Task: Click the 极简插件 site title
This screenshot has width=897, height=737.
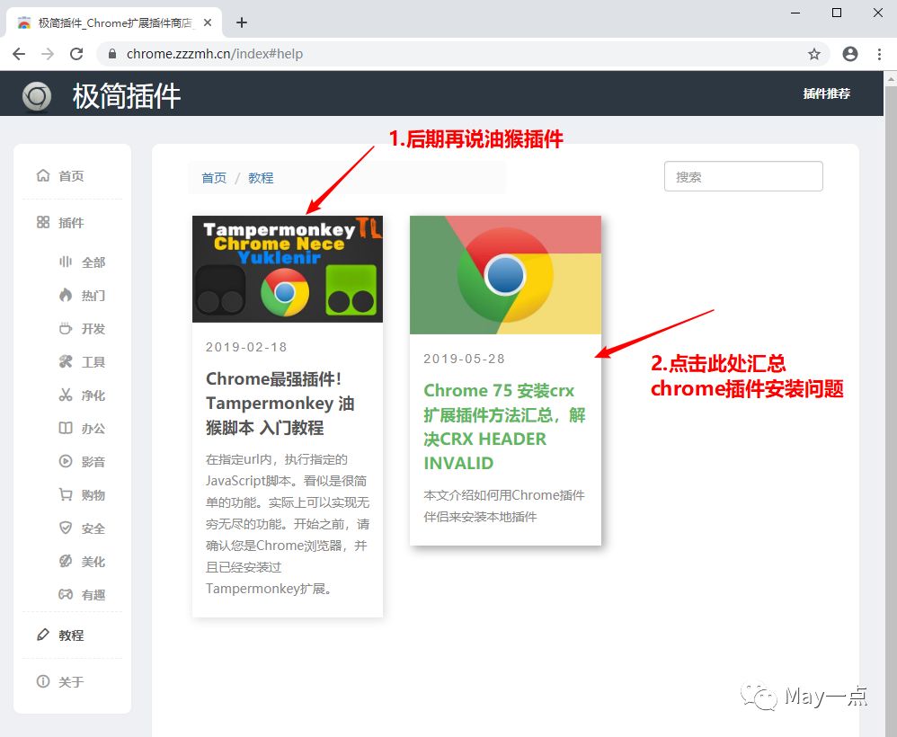Action: 127,95
